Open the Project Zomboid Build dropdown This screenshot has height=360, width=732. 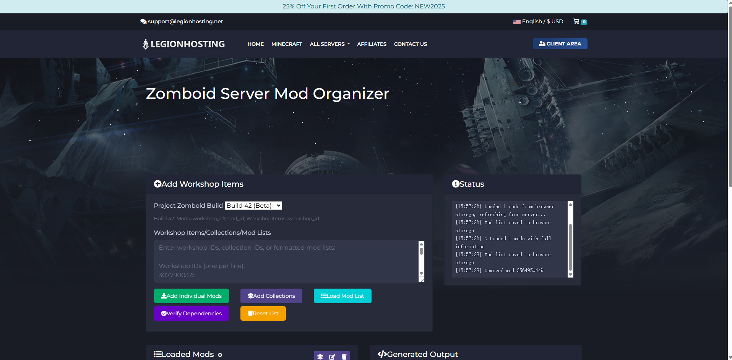point(253,206)
